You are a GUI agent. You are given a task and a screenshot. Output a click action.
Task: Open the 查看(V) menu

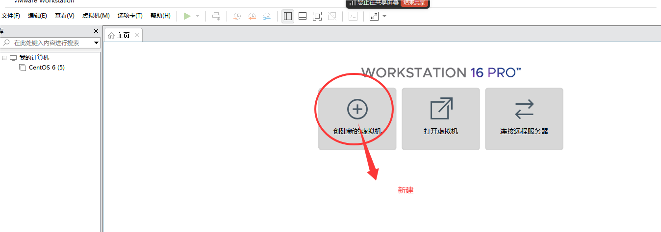64,16
